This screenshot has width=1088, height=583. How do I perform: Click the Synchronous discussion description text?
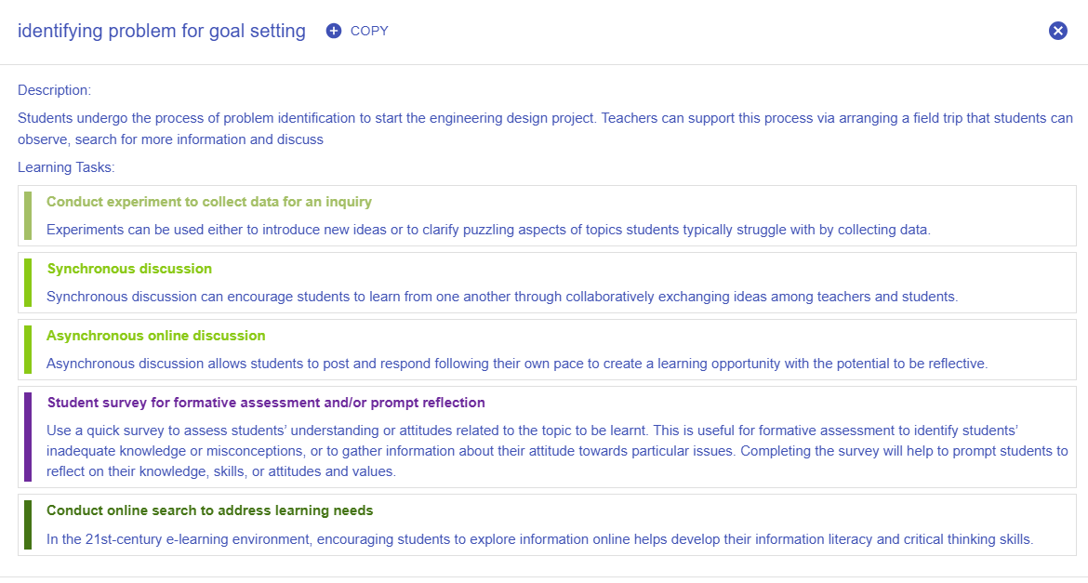[501, 297]
